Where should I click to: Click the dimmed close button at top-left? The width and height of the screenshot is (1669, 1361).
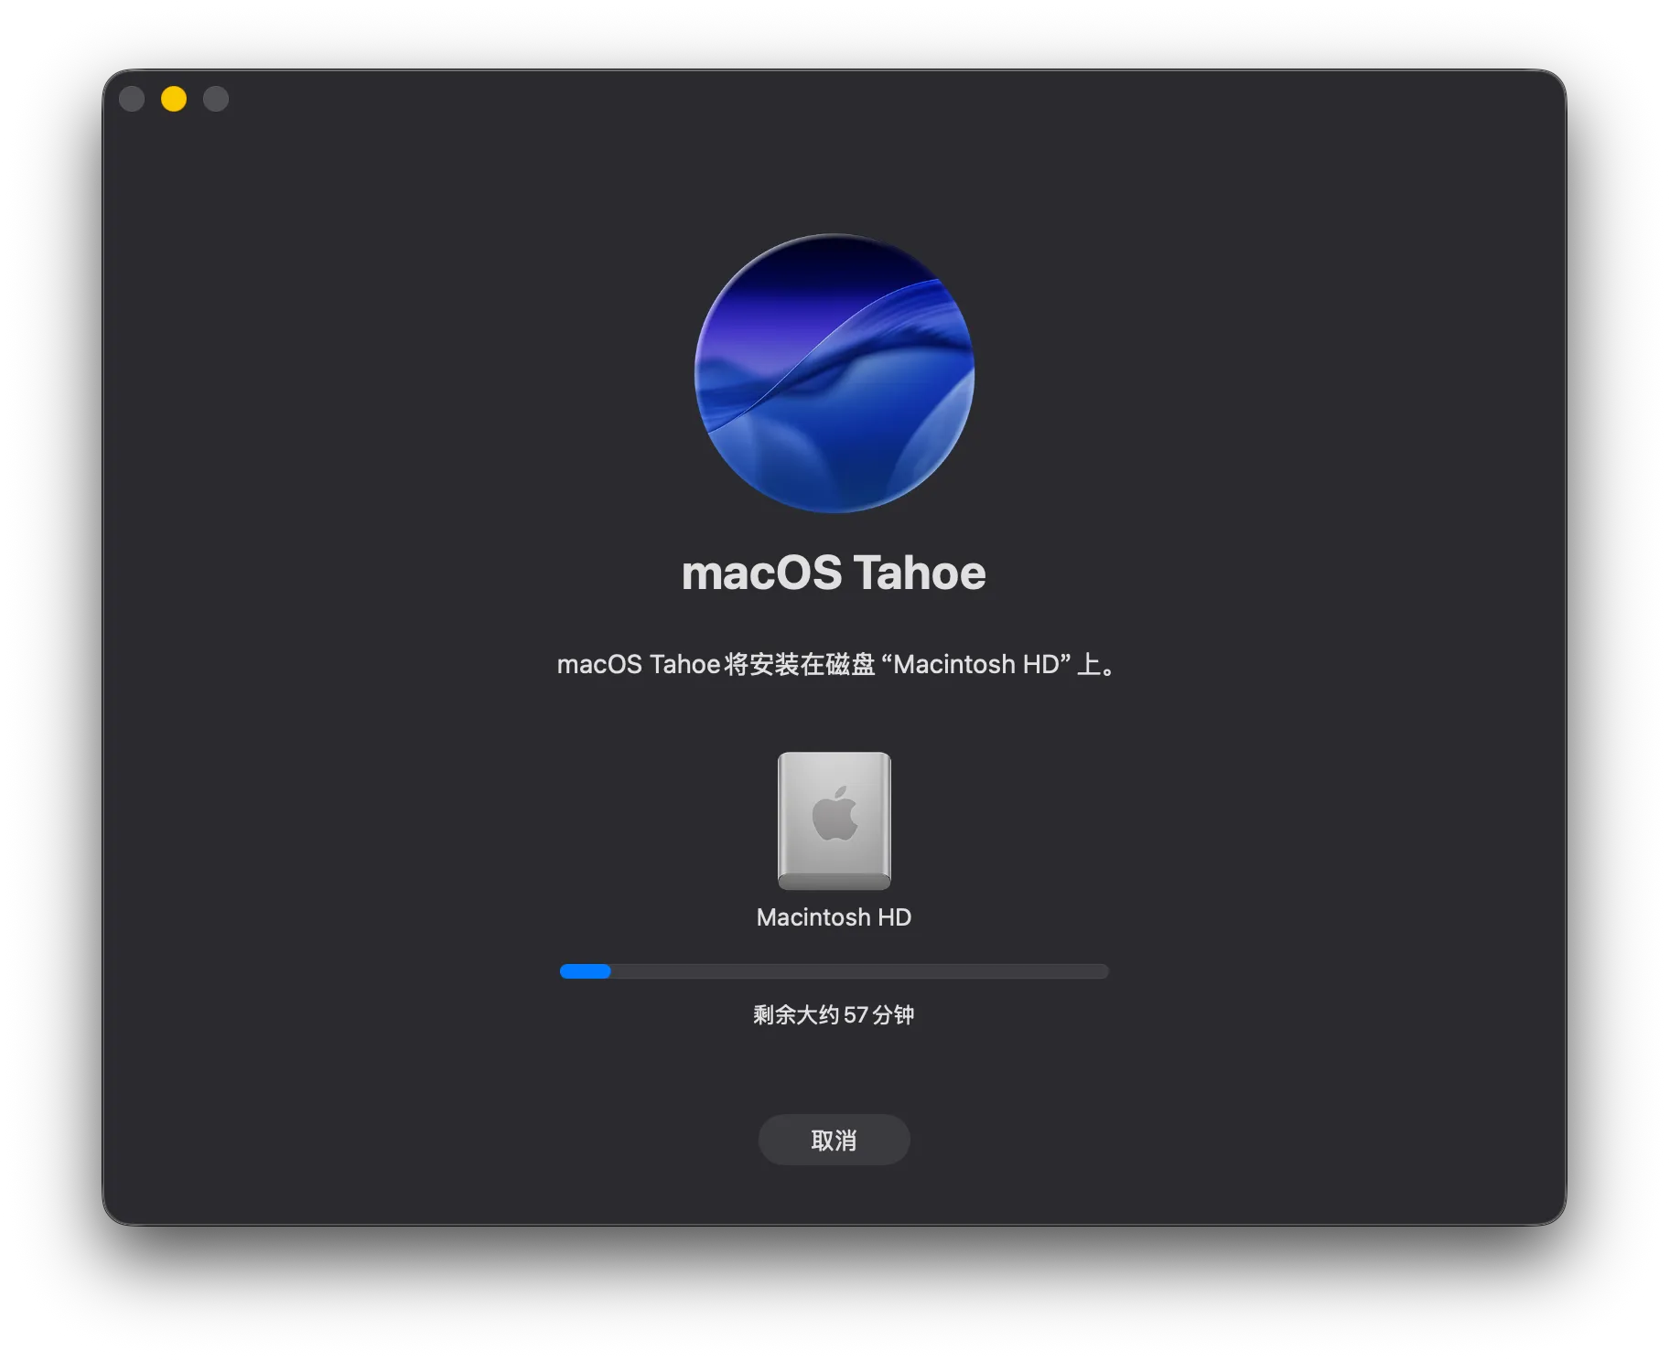(132, 99)
